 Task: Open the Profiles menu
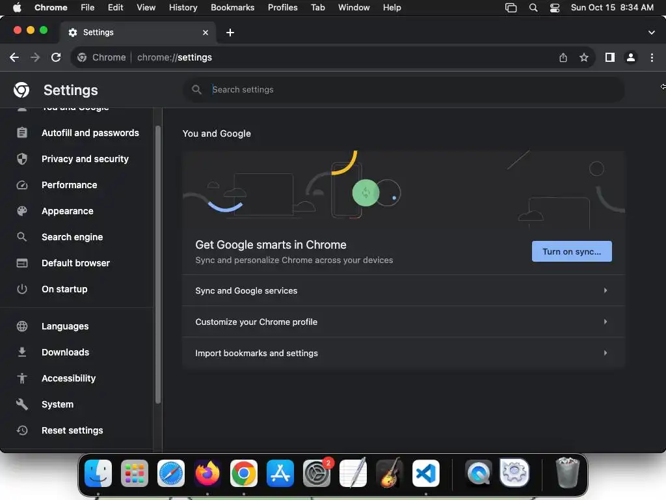(282, 7)
